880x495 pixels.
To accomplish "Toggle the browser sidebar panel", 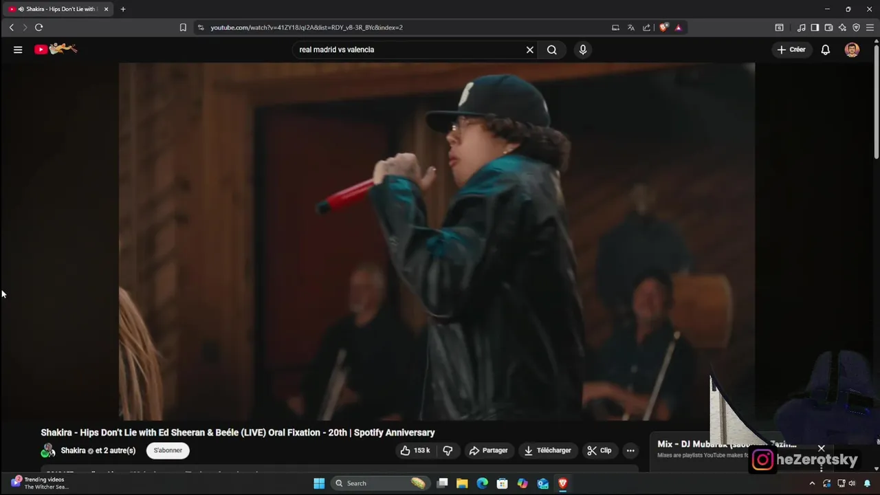I will pos(815,27).
